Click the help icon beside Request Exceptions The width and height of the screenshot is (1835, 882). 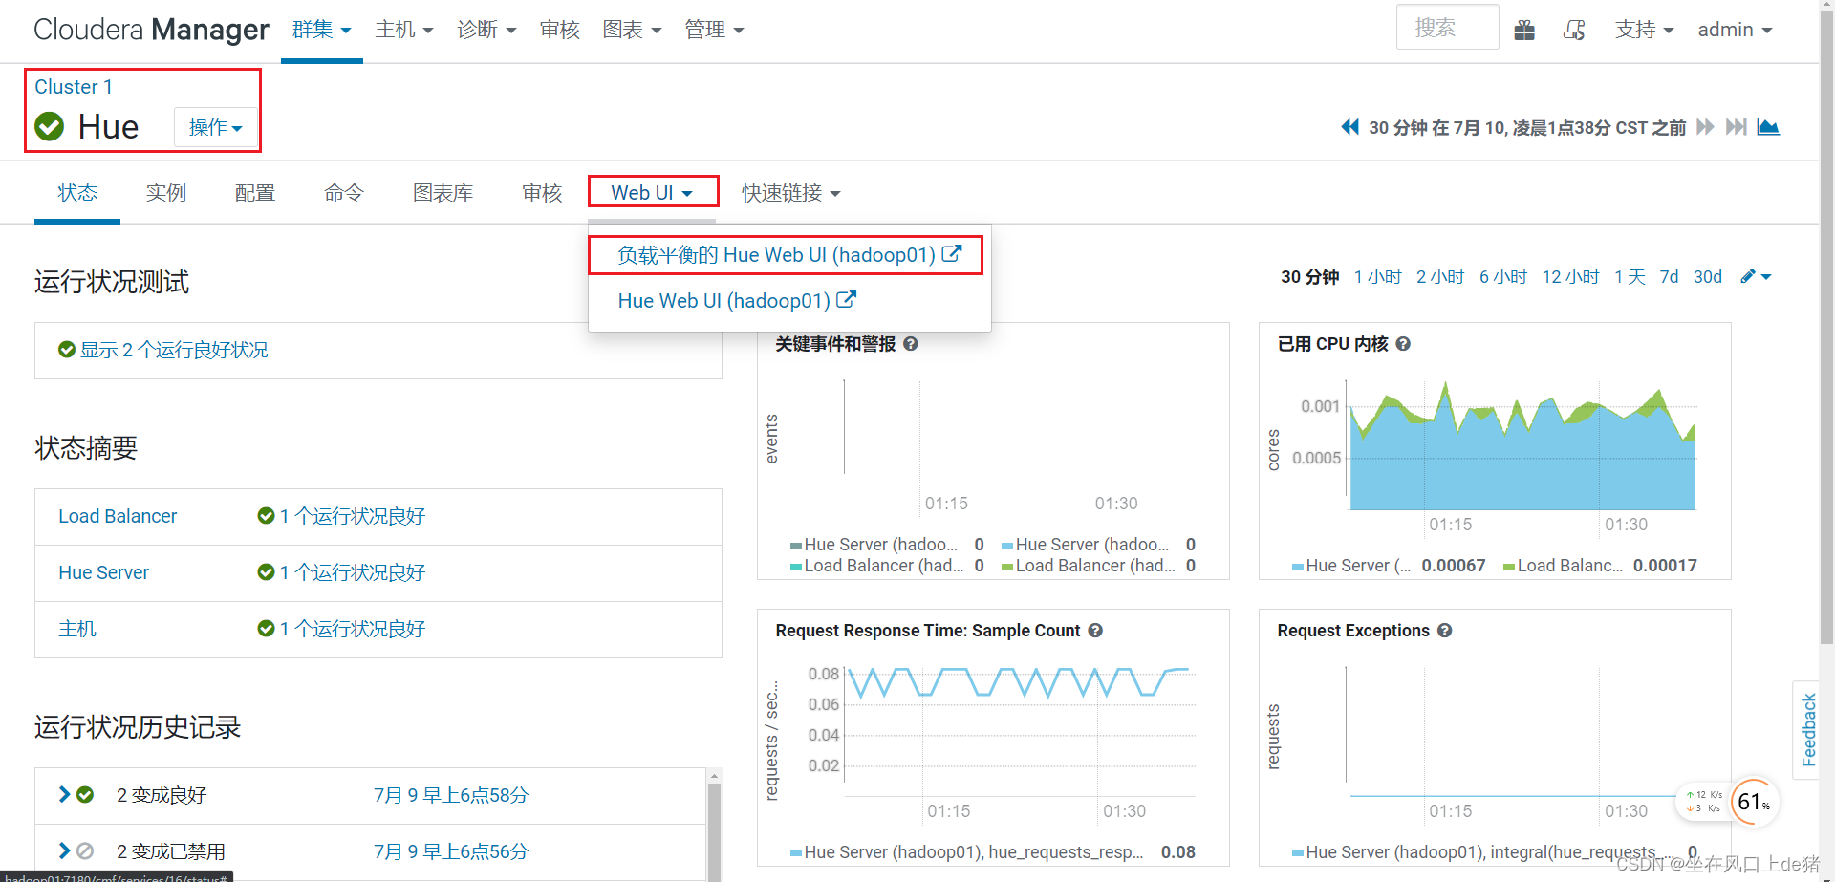pos(1445,631)
